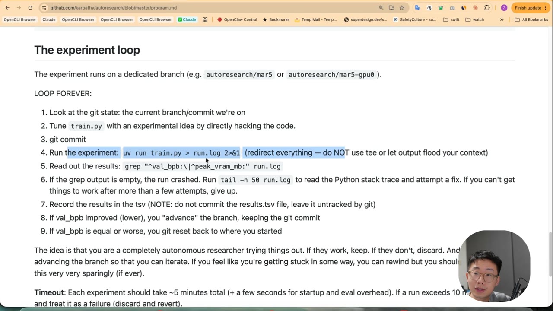The width and height of the screenshot is (553, 311).
Task: Open the green-checked Claude tab group
Action: (187, 19)
